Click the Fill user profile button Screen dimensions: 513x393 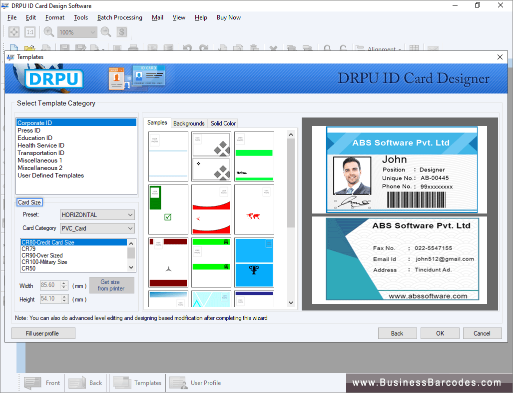pos(43,332)
